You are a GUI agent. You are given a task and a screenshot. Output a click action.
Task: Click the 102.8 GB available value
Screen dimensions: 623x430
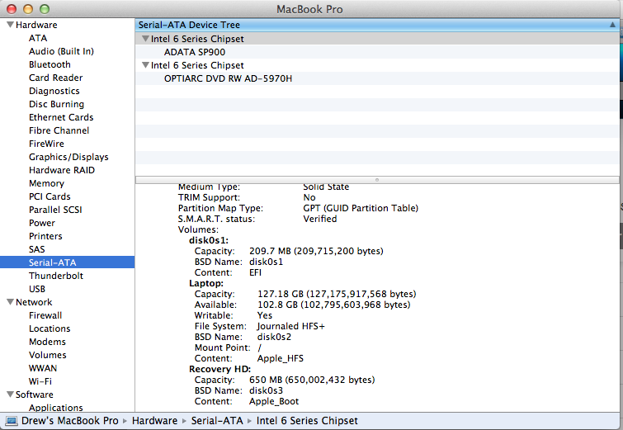click(333, 305)
